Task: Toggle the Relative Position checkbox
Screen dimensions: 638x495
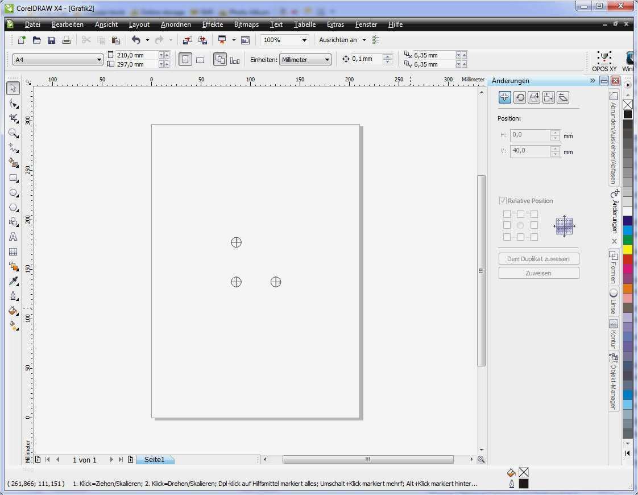Action: (x=503, y=200)
